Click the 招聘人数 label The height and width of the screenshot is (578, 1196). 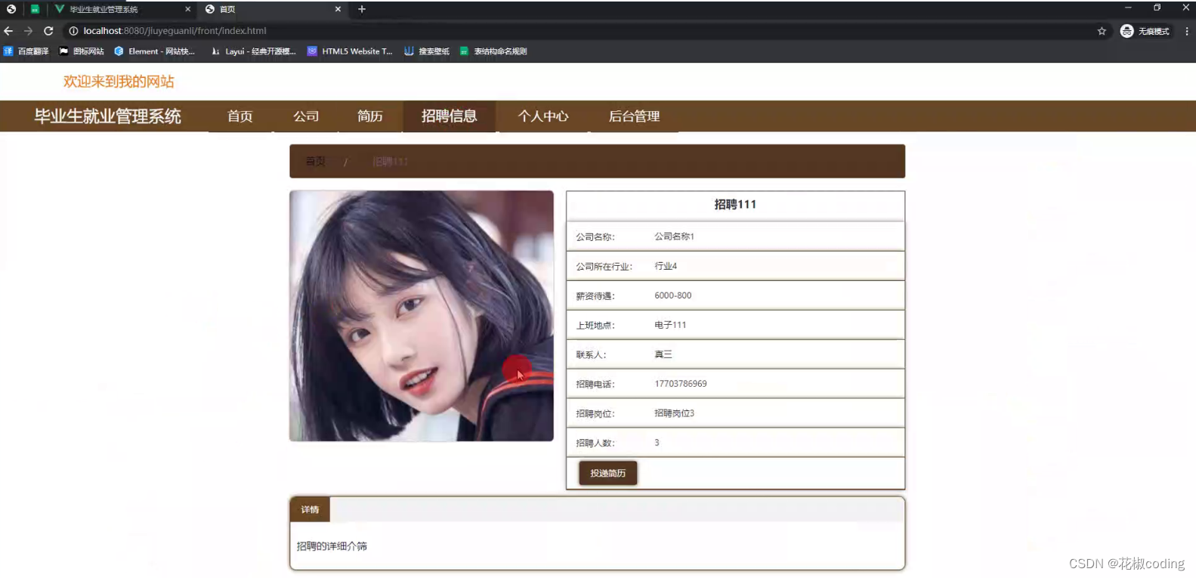coord(595,444)
